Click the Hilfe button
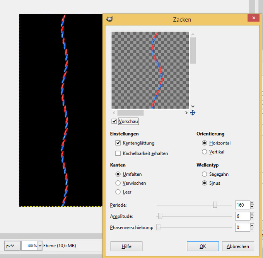Screen dimensions: 263x258 (x=126, y=246)
